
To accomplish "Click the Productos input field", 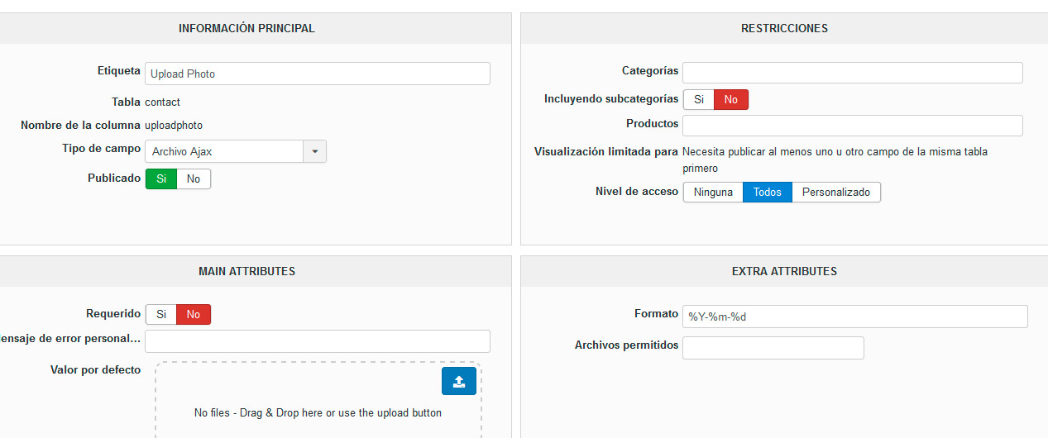I will [853, 126].
